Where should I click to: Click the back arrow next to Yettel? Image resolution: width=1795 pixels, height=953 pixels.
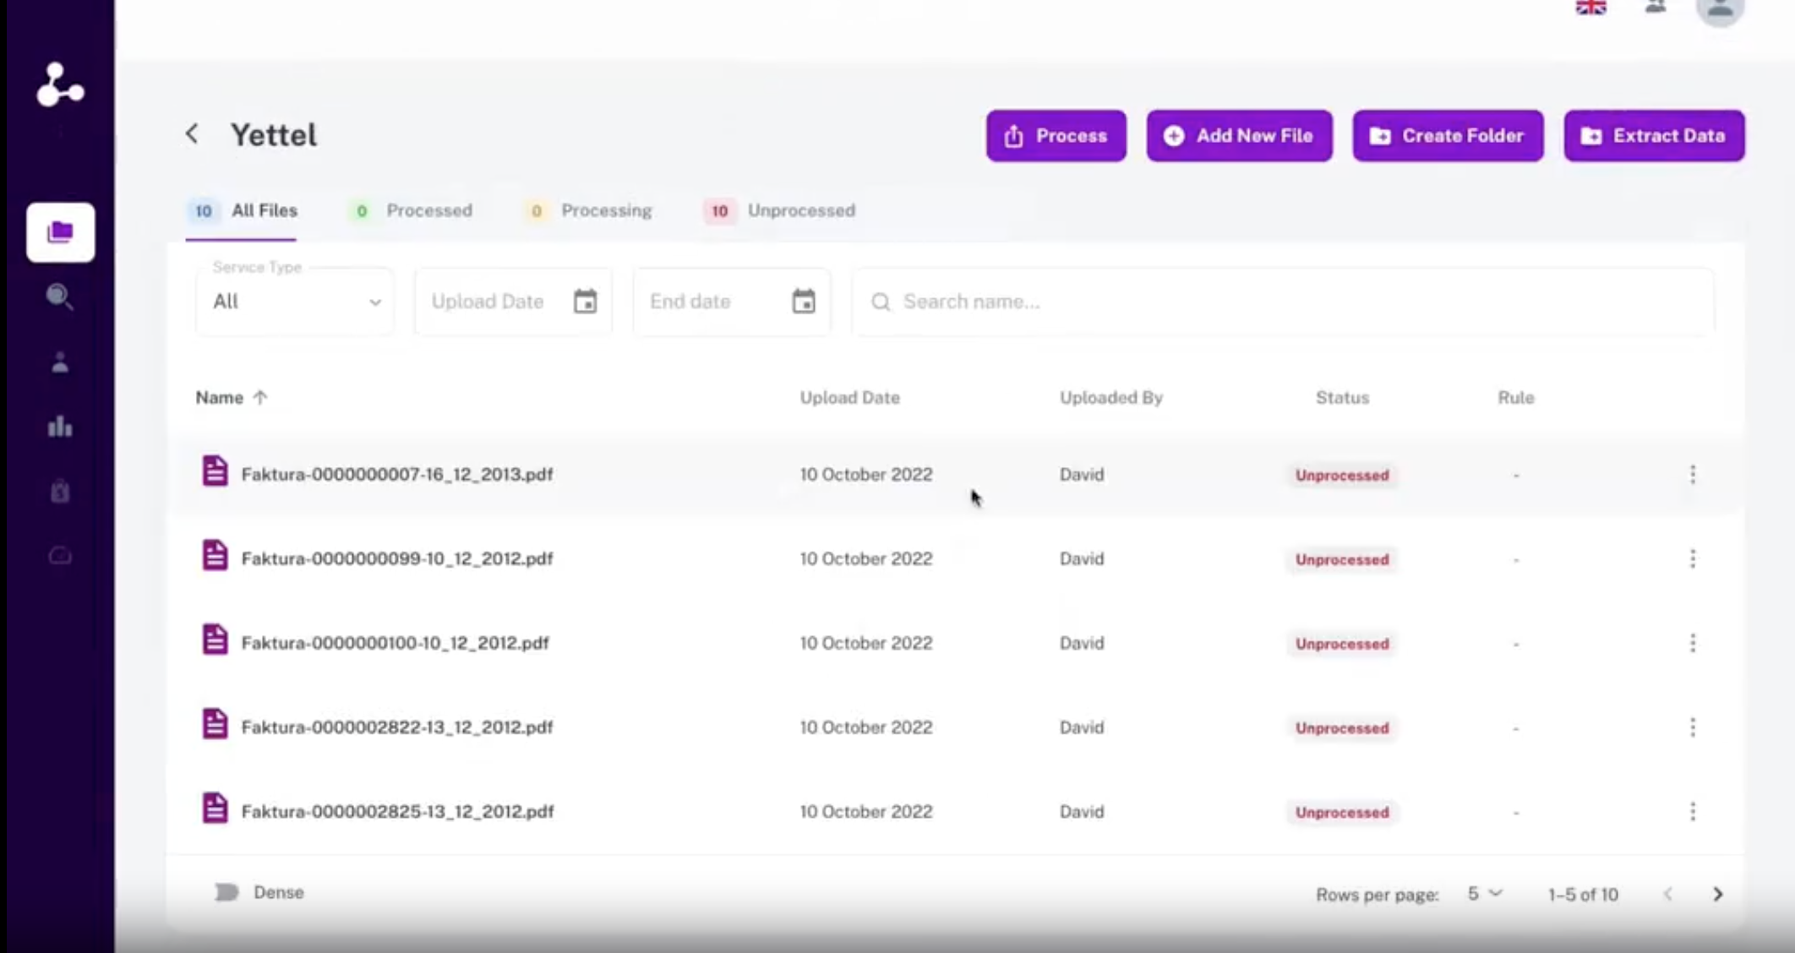click(x=193, y=133)
